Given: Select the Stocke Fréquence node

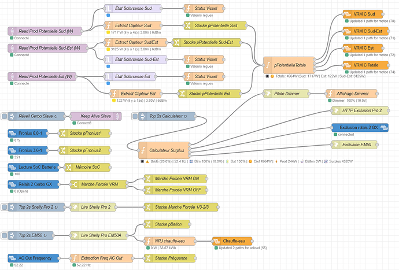Looking at the screenshot, I should click(x=170, y=258).
